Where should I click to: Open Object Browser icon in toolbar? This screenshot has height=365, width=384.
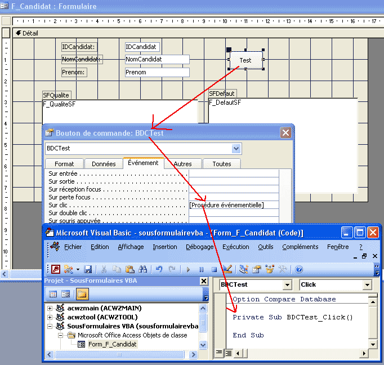click(270, 269)
